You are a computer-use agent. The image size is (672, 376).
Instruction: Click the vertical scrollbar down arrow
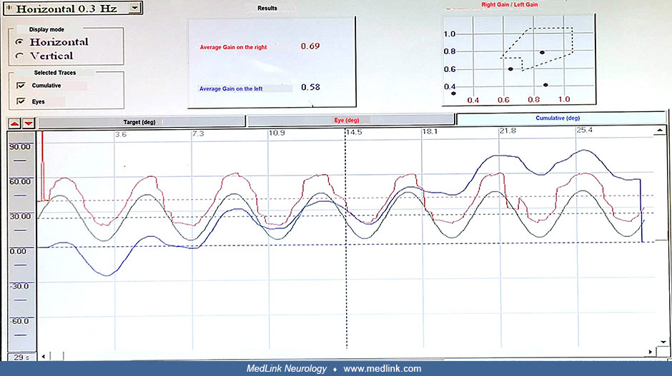point(663,342)
